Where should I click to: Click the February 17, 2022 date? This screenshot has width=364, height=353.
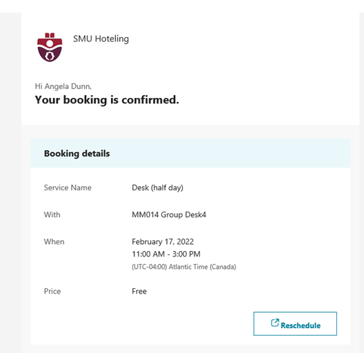coord(163,242)
